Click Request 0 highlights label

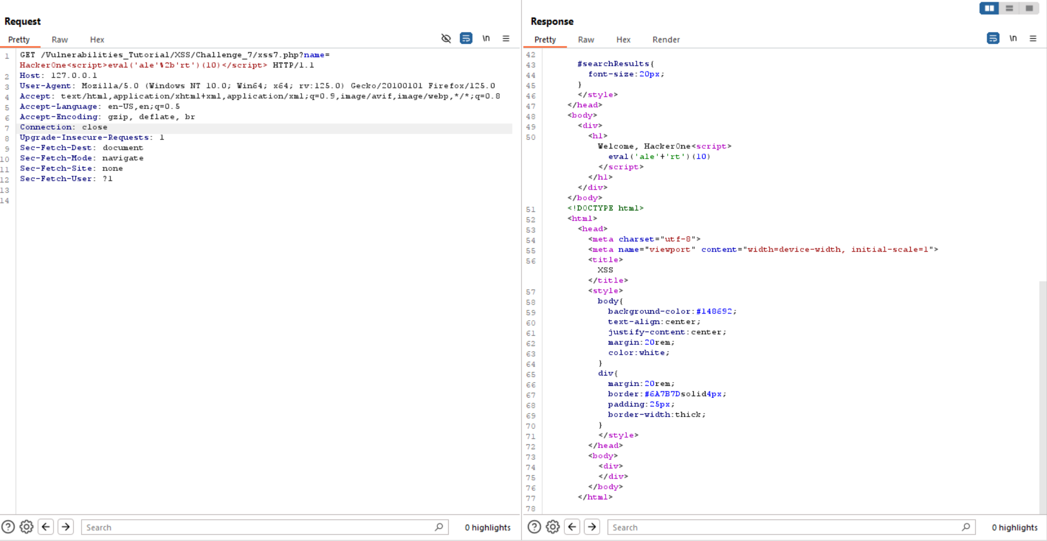[488, 527]
